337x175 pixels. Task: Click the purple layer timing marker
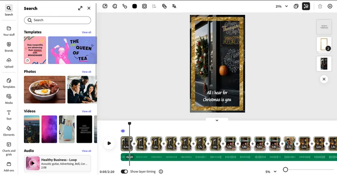[123, 131]
